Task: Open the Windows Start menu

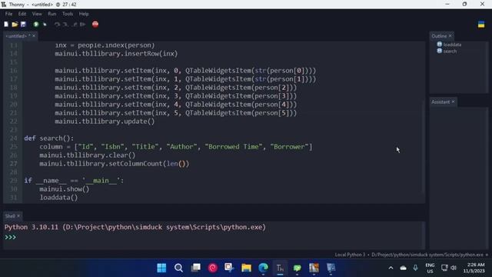Action: pyautogui.click(x=161, y=268)
